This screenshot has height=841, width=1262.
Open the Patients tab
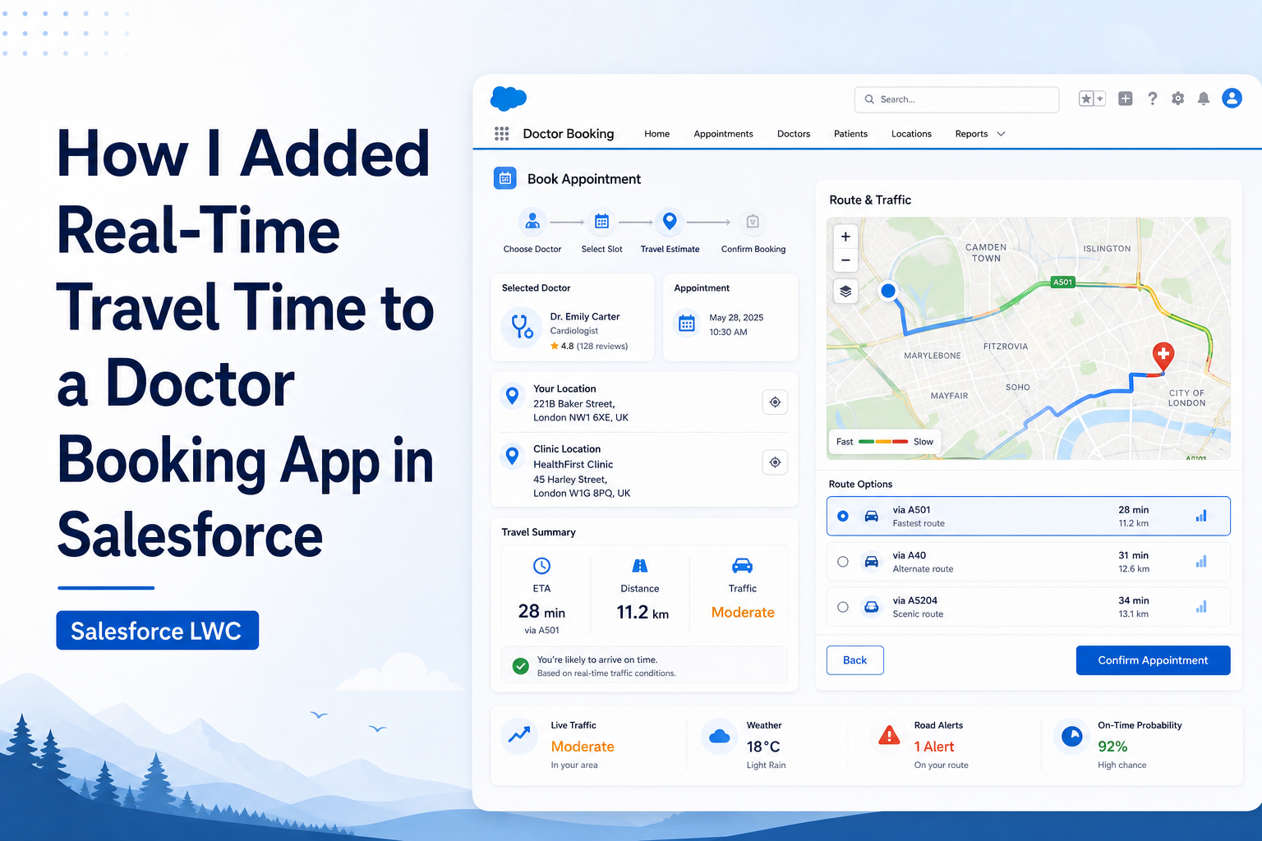(x=850, y=134)
